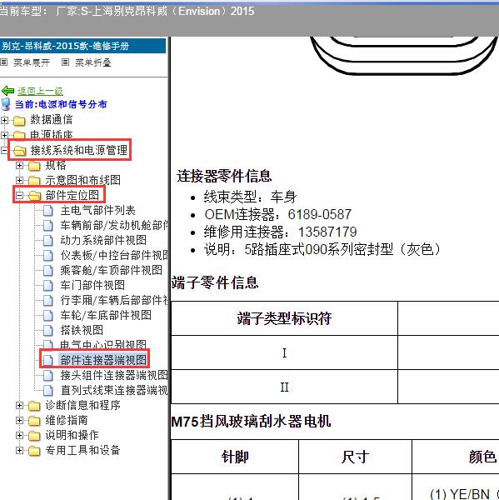This screenshot has width=499, height=500.
Task: Click the page icon for 搭铁视图
Action: tap(48, 331)
